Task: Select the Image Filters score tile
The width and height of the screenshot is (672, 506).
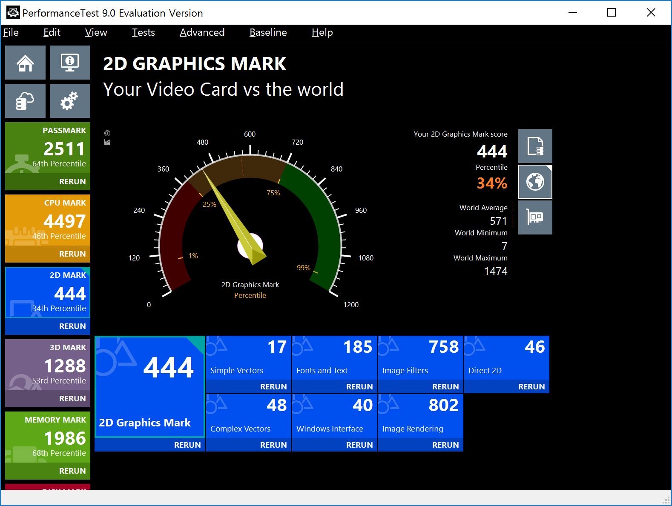Action: pos(421,357)
